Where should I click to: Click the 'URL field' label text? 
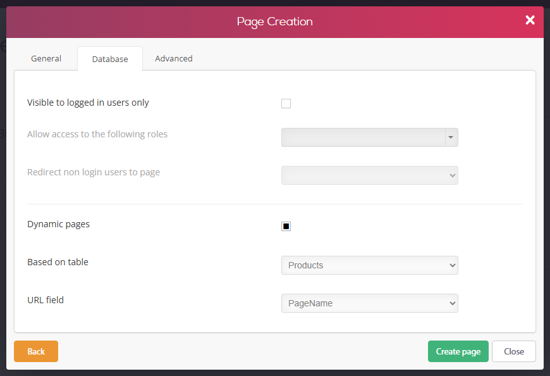point(46,300)
